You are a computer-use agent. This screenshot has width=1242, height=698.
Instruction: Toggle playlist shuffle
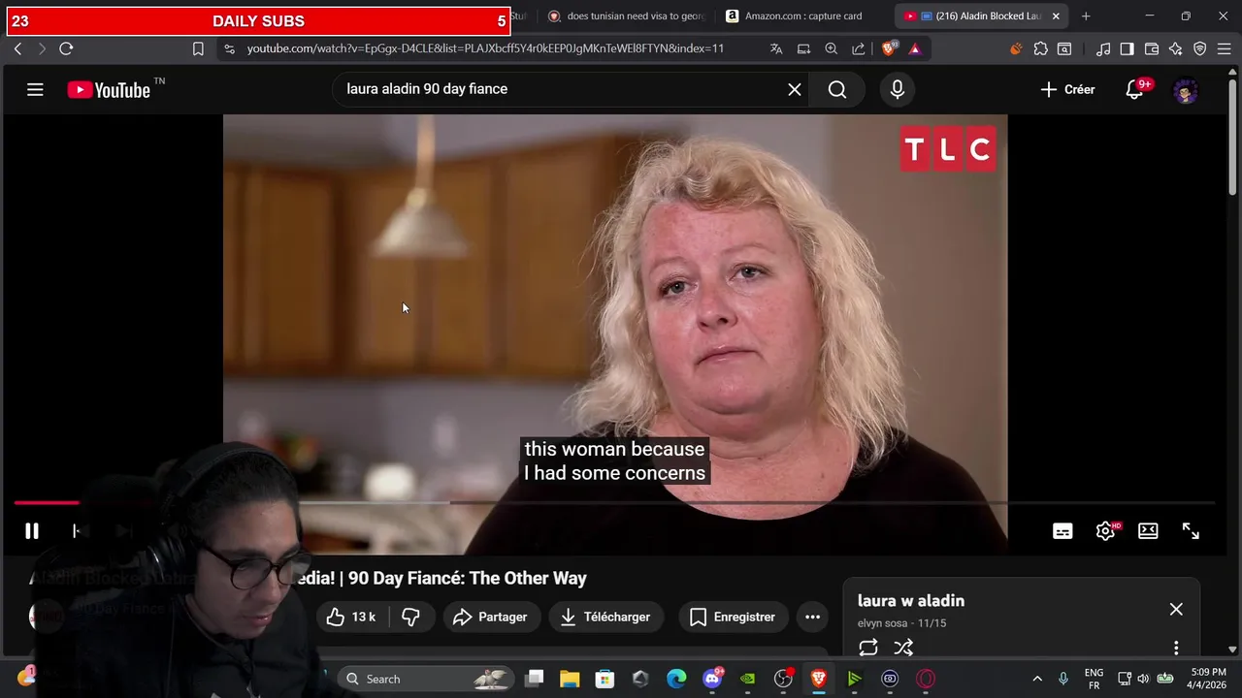(x=903, y=648)
